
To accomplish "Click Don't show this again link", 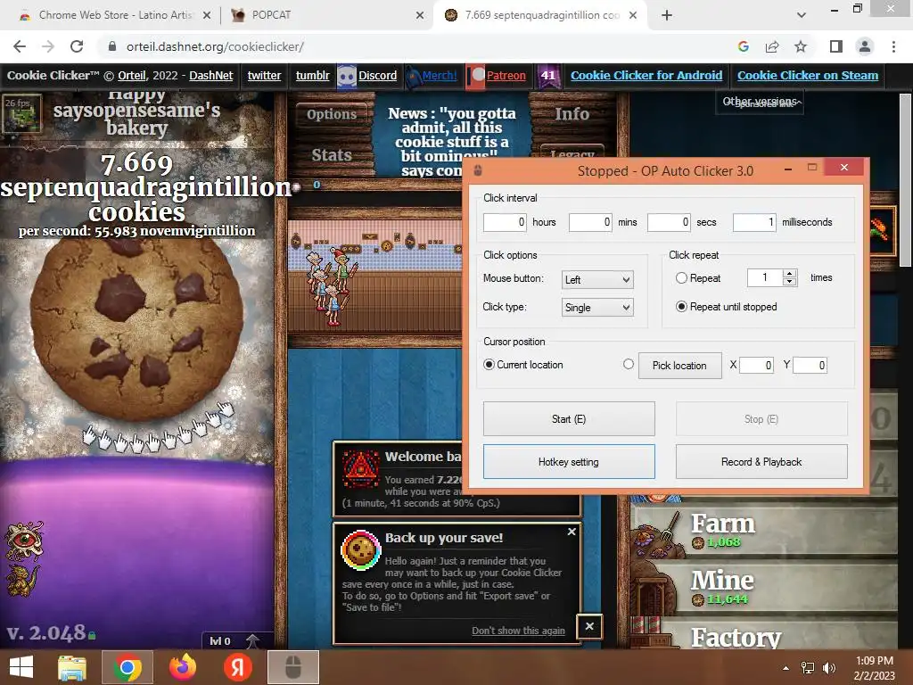I will click(518, 631).
